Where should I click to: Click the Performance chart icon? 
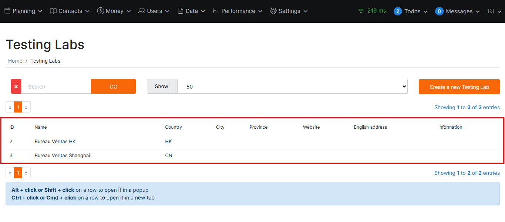(216, 11)
